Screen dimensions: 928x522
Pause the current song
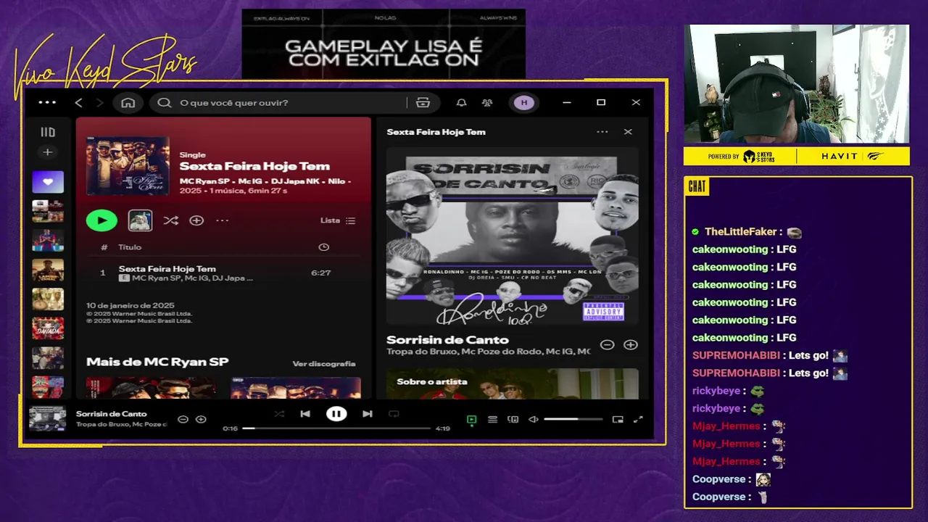[x=336, y=414]
